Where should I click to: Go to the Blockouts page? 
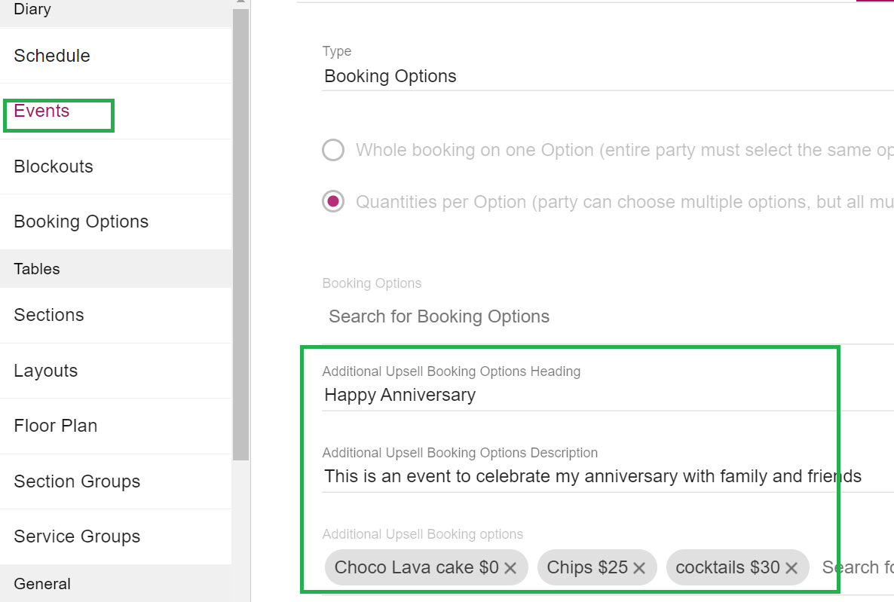(x=53, y=167)
